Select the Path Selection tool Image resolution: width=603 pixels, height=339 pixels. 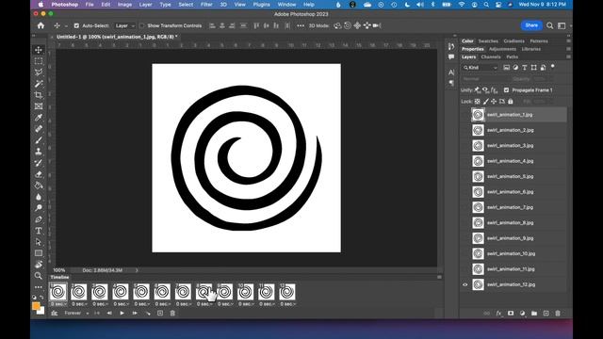(39, 242)
